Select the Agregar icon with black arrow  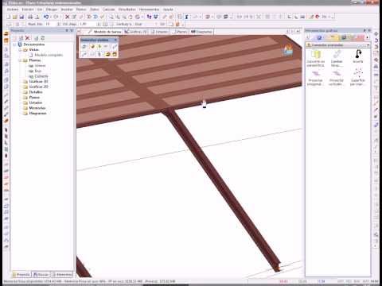point(358,56)
